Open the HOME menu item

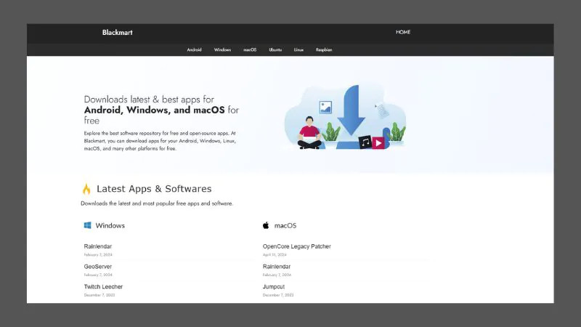point(403,32)
